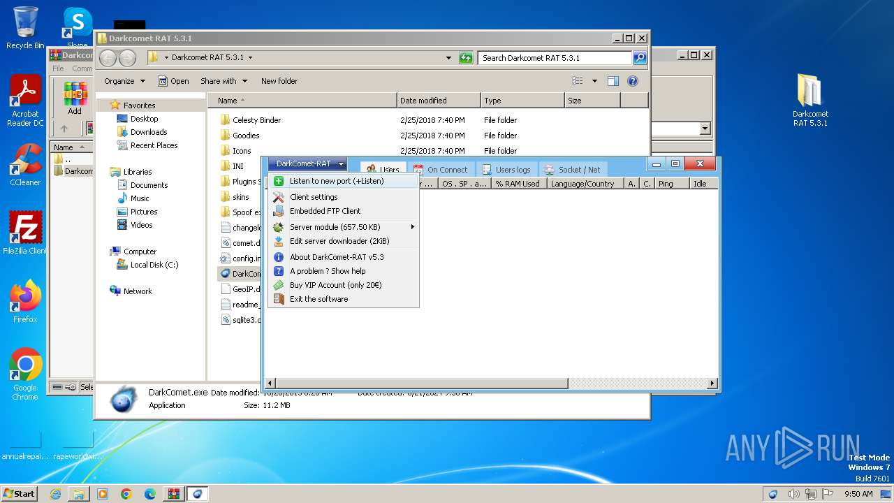Open CCleaner desktop icon
This screenshot has width=894, height=503.
25,165
